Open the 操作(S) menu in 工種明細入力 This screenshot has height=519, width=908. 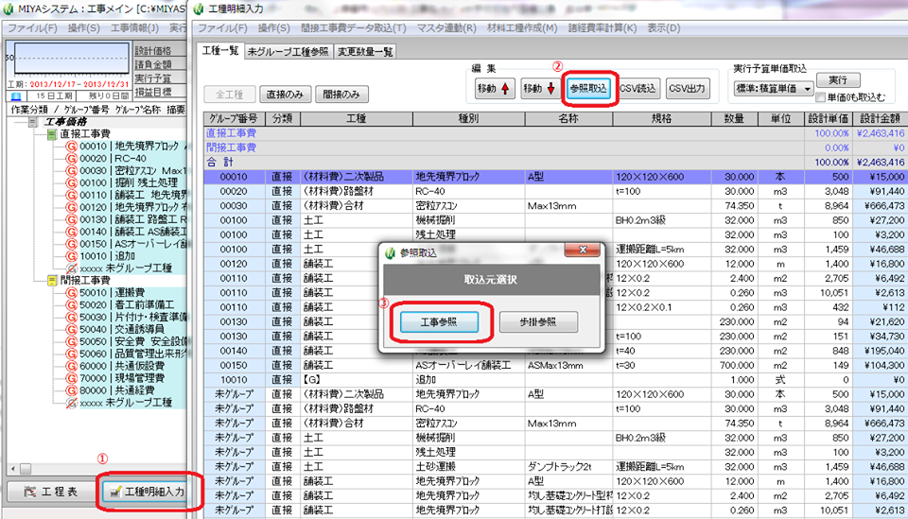click(273, 27)
